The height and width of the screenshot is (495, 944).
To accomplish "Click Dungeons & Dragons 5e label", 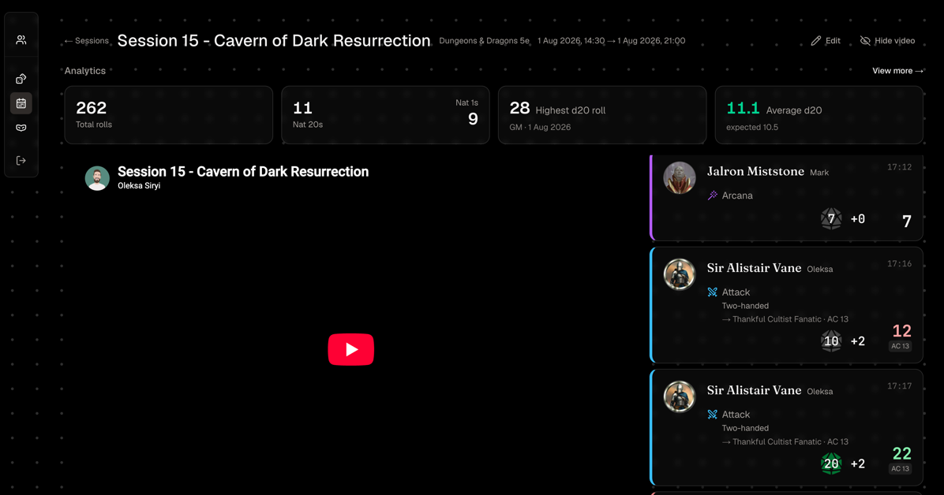I will click(x=484, y=41).
